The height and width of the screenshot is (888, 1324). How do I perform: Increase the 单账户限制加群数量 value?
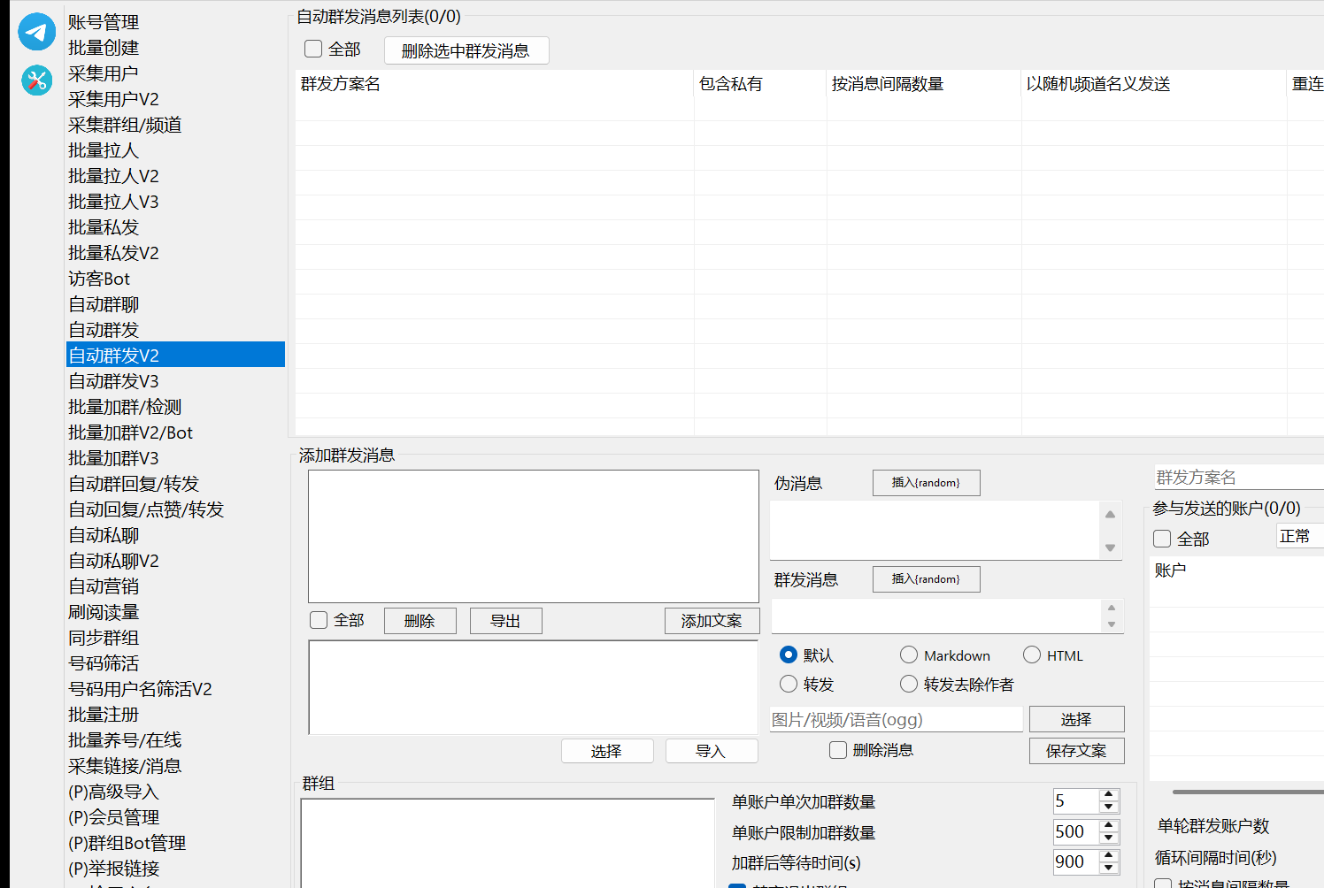pos(1109,825)
